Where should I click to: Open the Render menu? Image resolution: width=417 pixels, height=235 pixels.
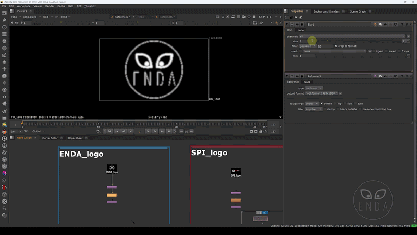pos(50,6)
